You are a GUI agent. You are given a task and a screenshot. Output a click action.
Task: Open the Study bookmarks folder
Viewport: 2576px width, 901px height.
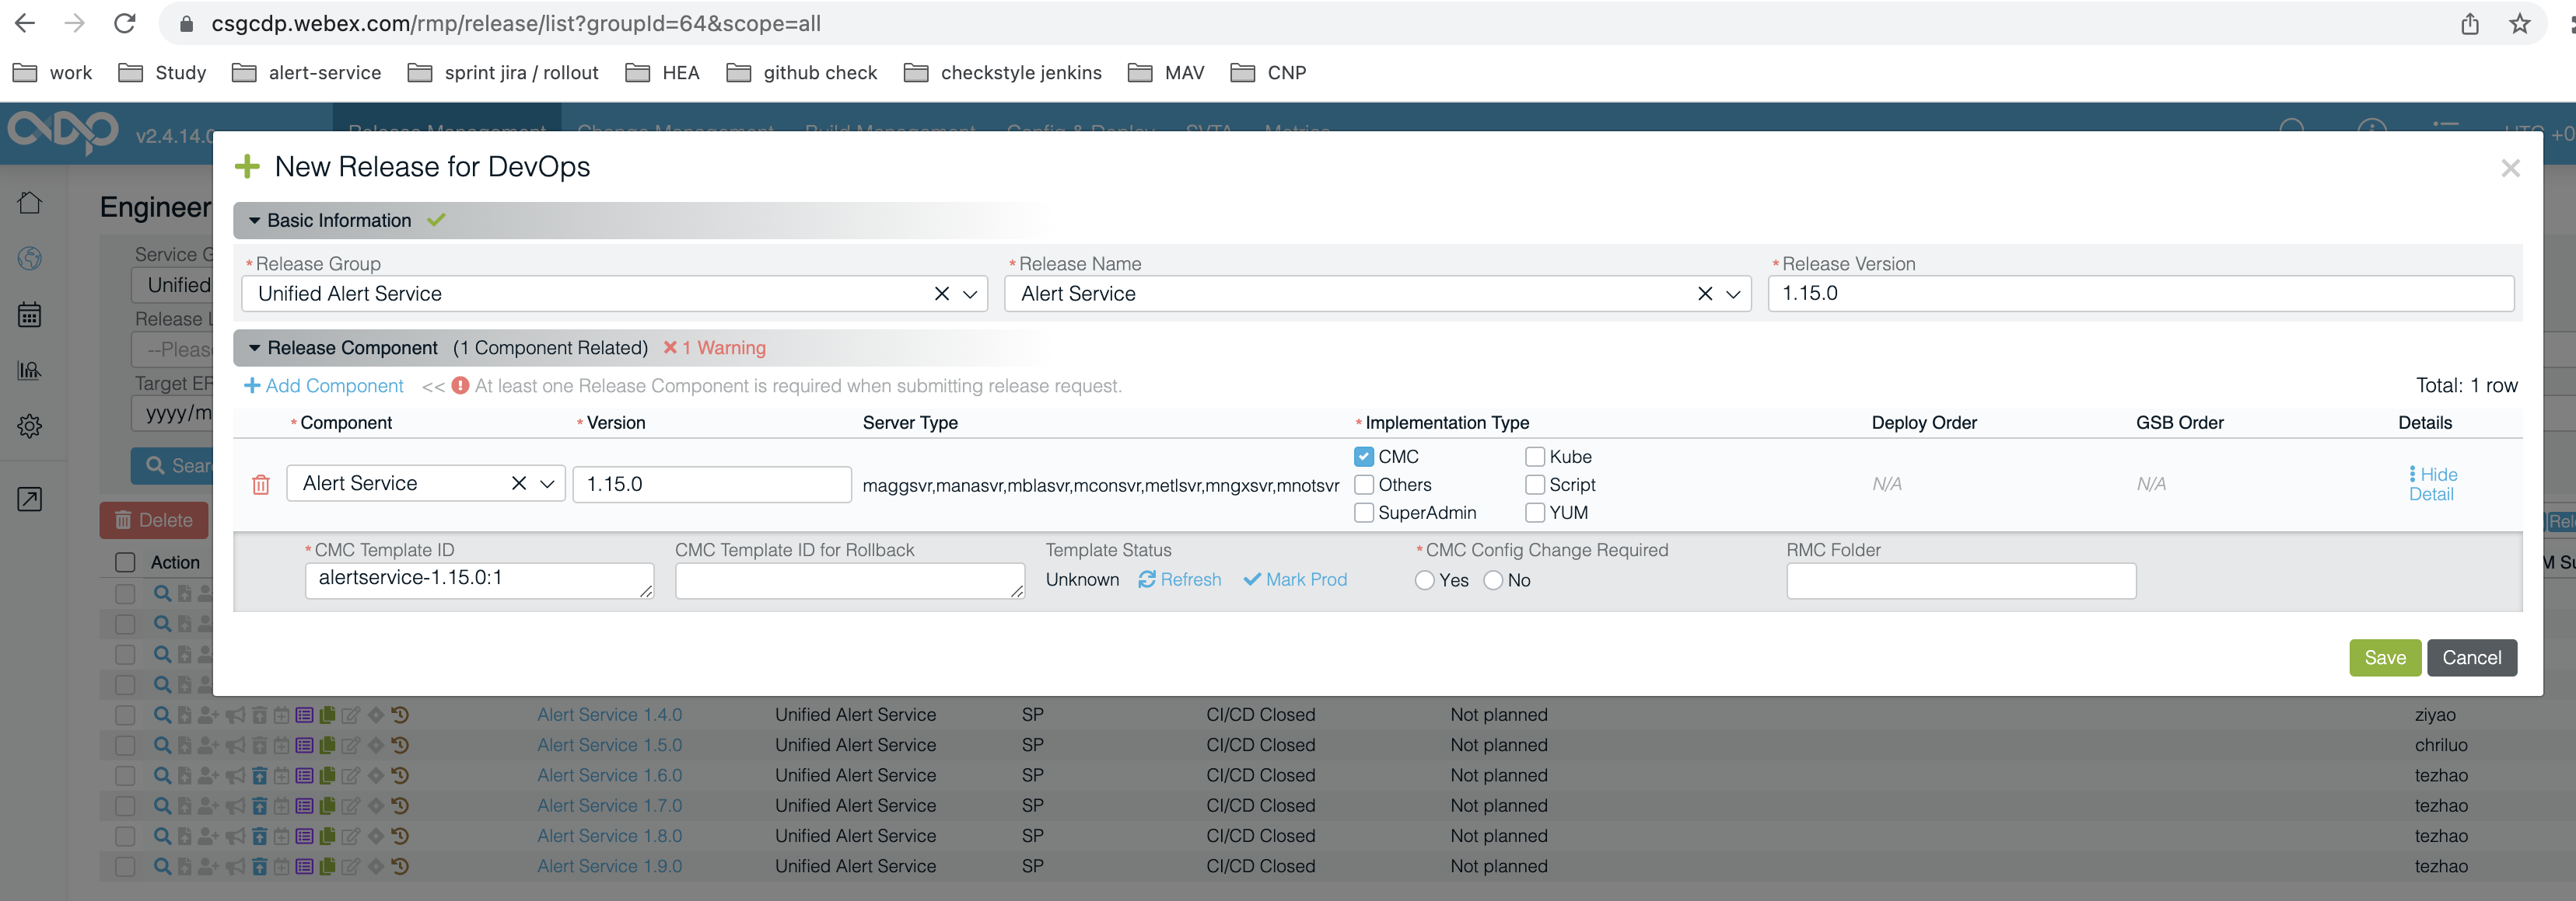pyautogui.click(x=162, y=73)
